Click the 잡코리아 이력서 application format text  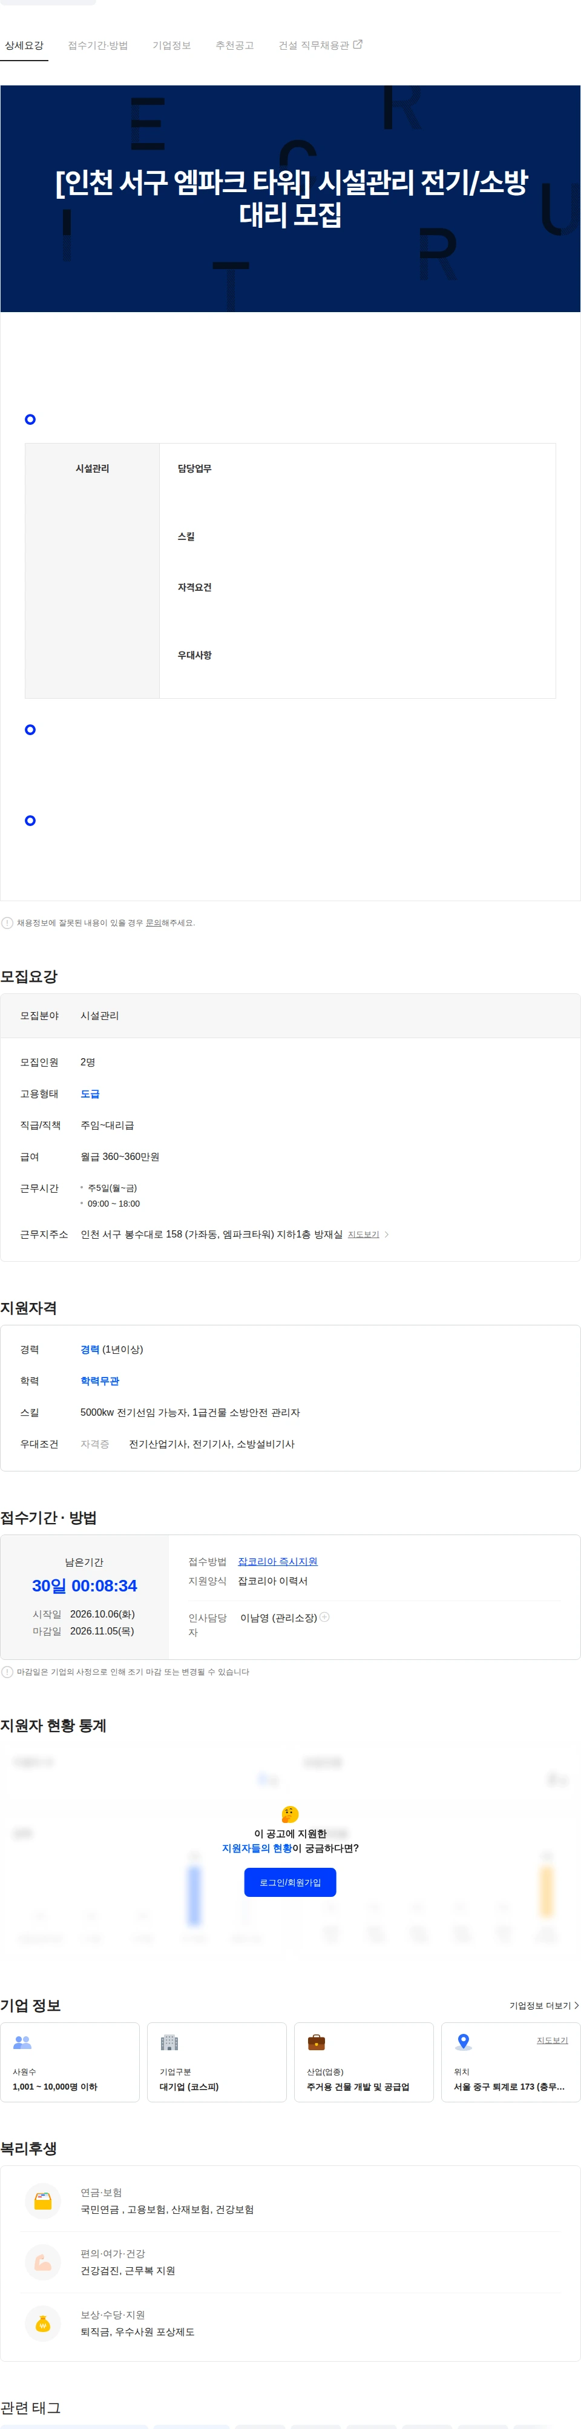coord(273,1581)
